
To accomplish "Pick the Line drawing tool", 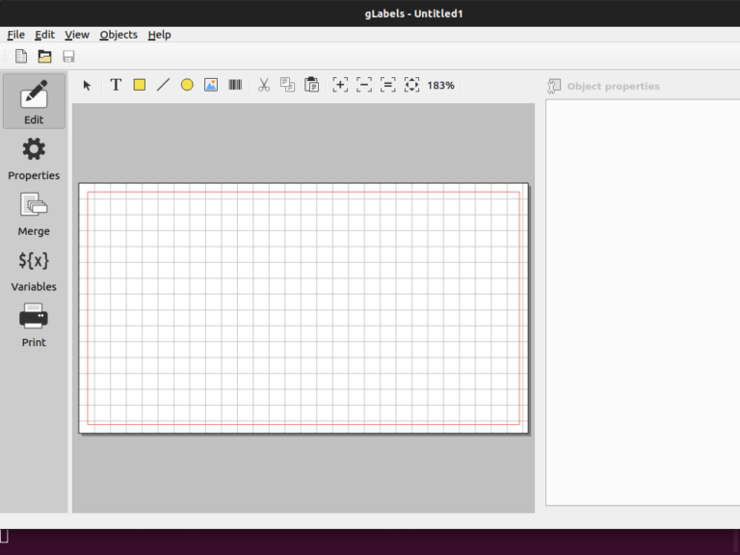I will click(x=163, y=85).
